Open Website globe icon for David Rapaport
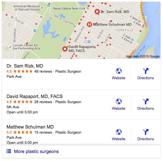The width and height of the screenshot is (163, 161). [119, 101]
